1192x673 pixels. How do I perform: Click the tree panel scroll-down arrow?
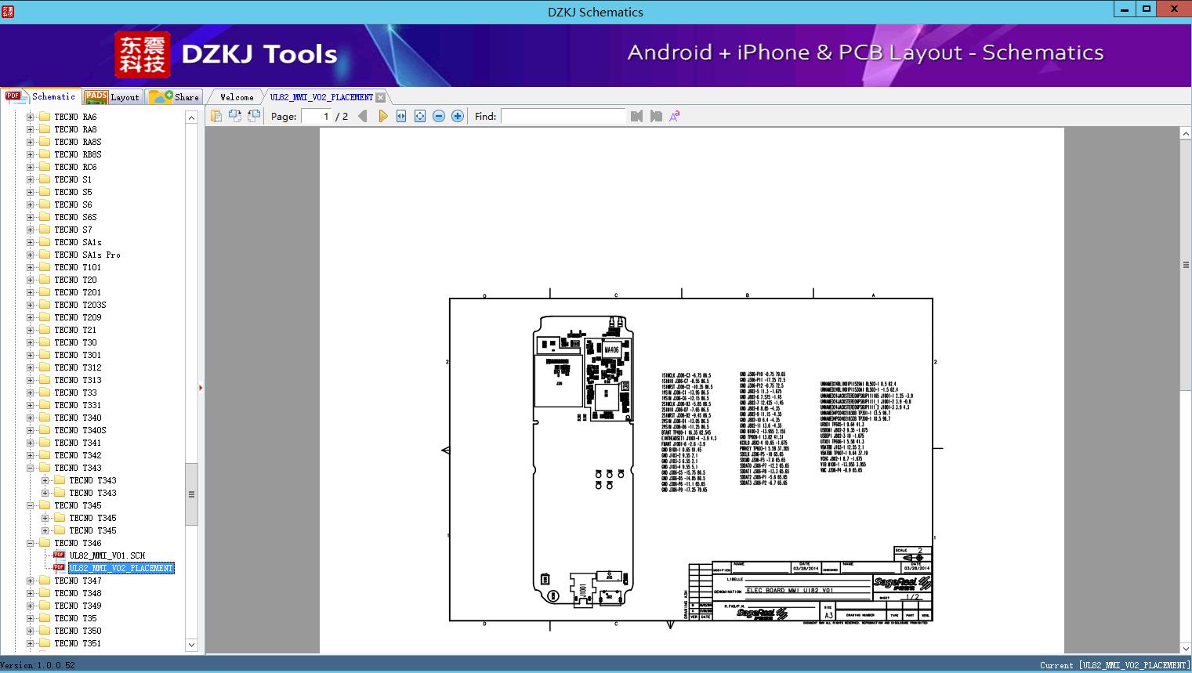pos(191,645)
